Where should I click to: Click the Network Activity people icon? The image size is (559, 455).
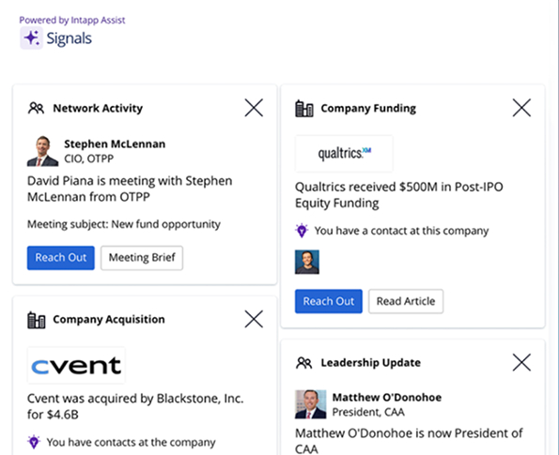[36, 108]
